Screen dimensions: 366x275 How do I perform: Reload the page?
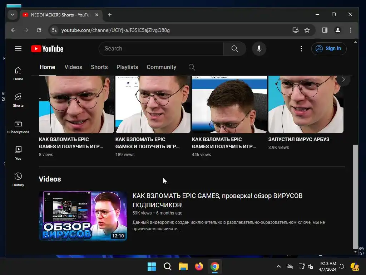tap(39, 30)
